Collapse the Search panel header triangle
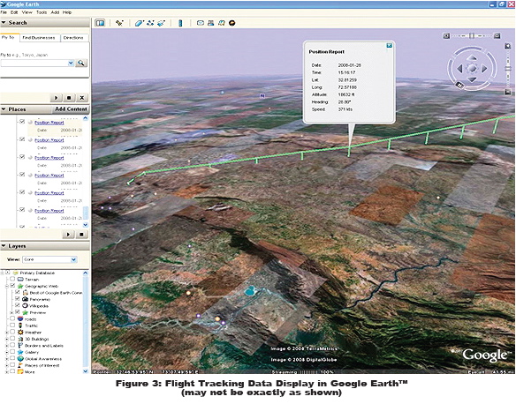Screen dimensions: 516x404 click(4, 23)
